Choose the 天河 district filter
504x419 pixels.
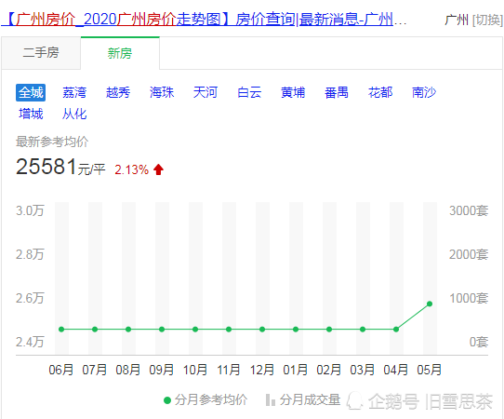coord(206,93)
